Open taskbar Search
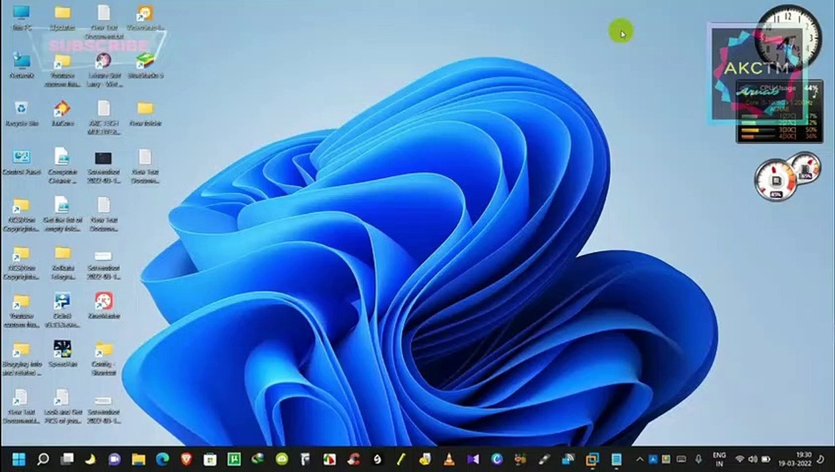 43,460
